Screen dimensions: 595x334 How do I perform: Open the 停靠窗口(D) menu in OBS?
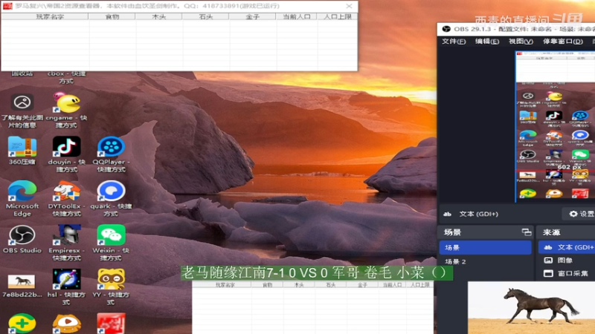pyautogui.click(x=563, y=42)
